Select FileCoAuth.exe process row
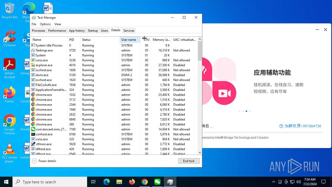The height and width of the screenshot is (187, 332). [x=114, y=85]
